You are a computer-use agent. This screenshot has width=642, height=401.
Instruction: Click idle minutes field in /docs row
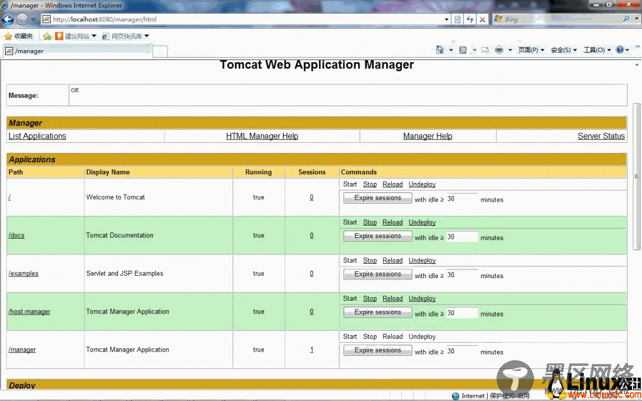[462, 237]
